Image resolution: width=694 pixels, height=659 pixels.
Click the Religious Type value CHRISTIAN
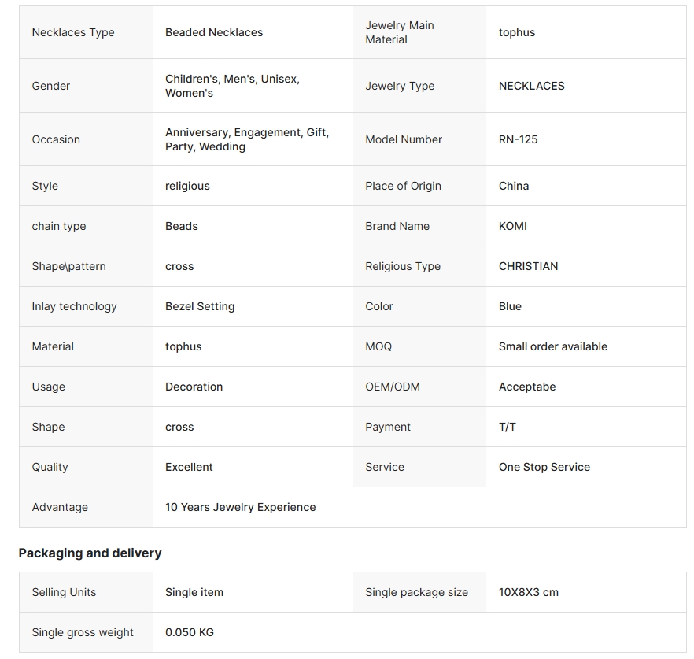[x=528, y=266]
